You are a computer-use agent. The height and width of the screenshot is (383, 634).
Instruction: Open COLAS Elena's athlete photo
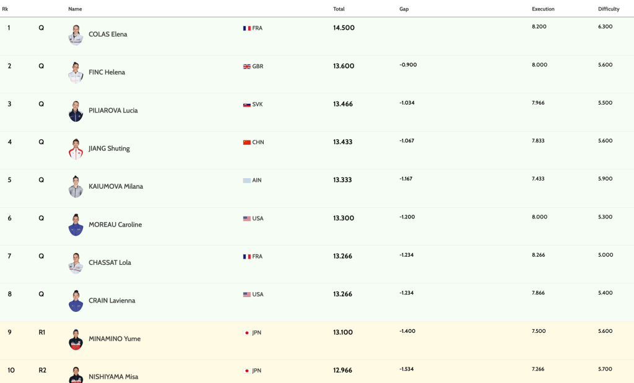coord(76,35)
